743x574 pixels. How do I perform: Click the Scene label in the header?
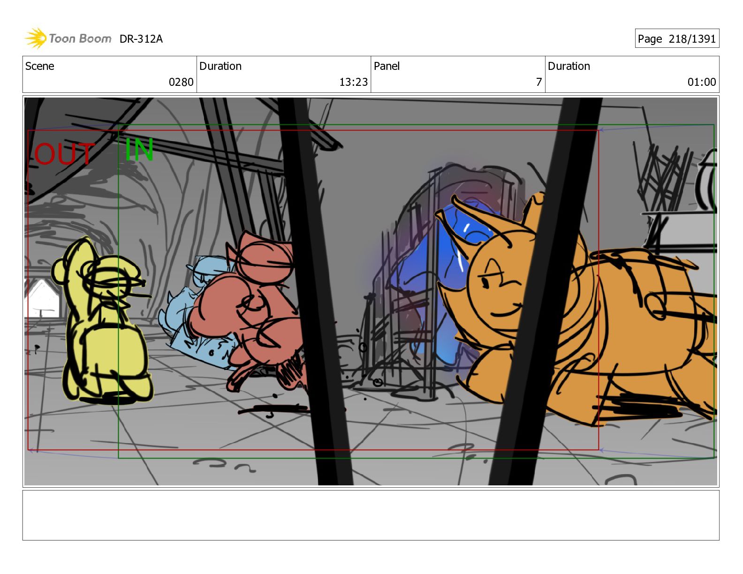(x=40, y=66)
